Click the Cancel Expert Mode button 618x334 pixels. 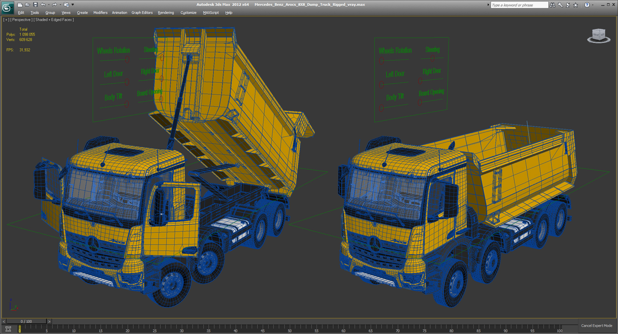click(597, 326)
